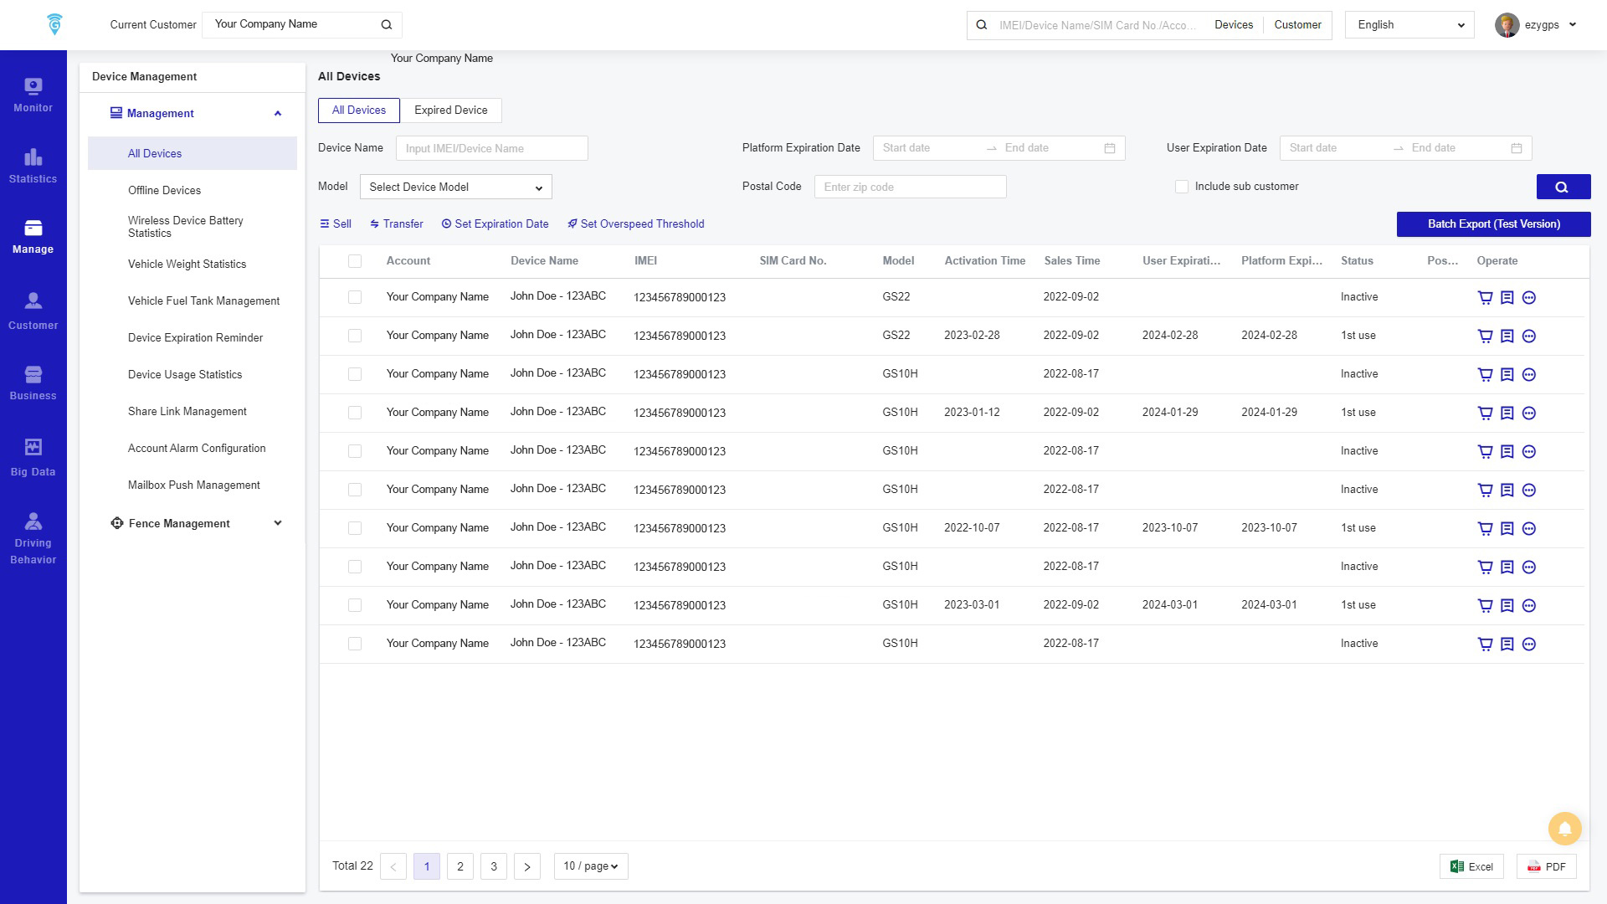Click the orange notification bell
The image size is (1607, 904).
coord(1564,829)
